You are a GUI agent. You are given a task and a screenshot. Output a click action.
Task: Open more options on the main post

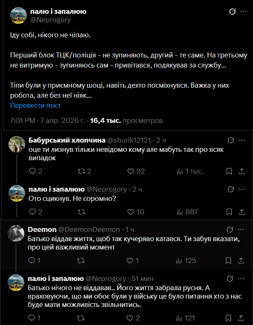click(x=243, y=12)
